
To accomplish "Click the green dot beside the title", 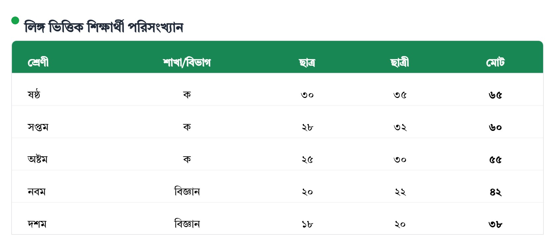I will (x=15, y=20).
